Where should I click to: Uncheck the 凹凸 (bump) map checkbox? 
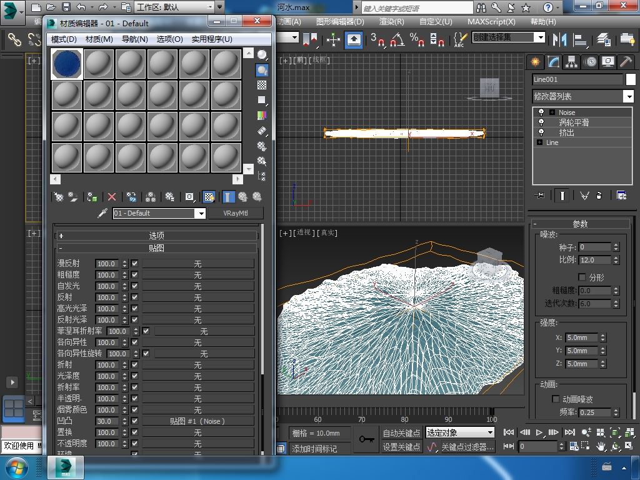coord(134,421)
